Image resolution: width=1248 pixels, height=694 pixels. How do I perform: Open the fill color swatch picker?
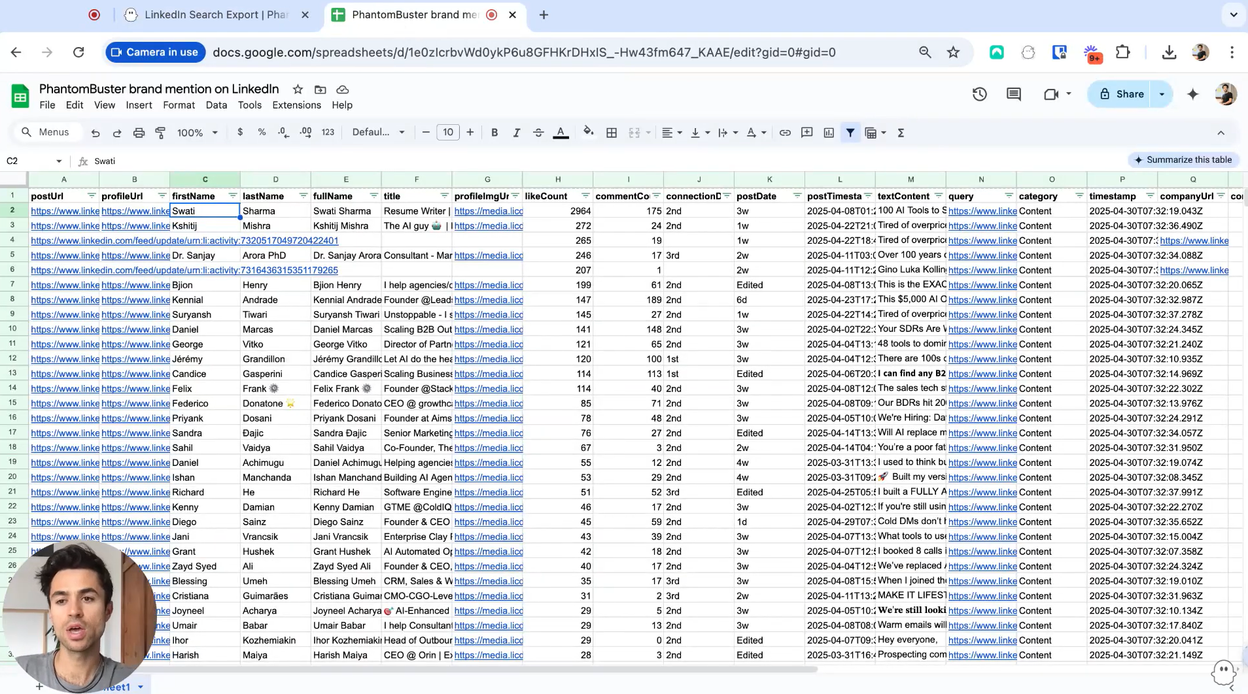click(x=587, y=132)
